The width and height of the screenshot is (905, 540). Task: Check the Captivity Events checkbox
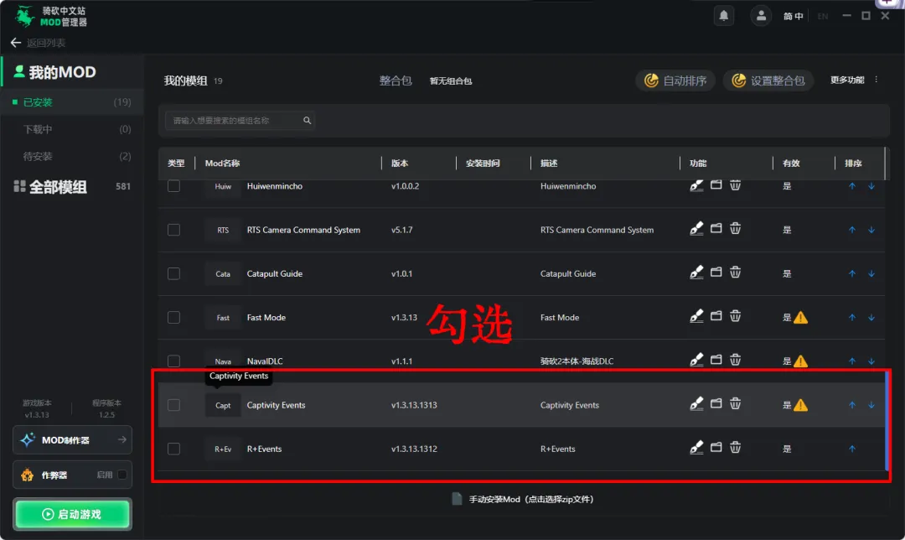click(173, 405)
